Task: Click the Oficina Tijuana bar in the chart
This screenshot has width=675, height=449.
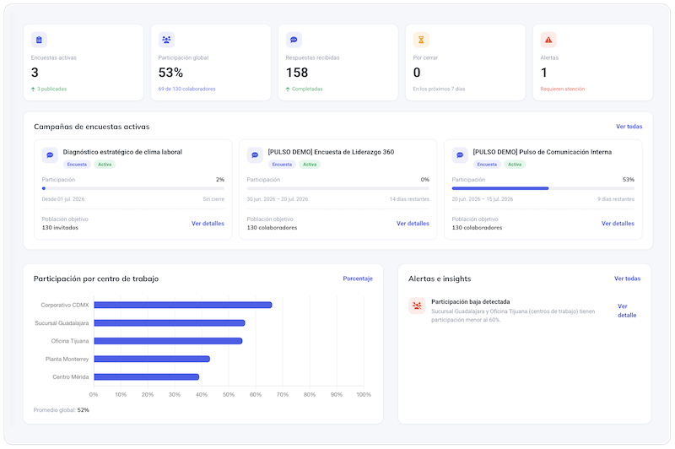Action: [x=168, y=341]
